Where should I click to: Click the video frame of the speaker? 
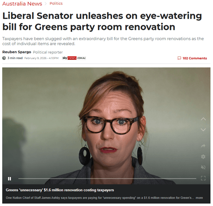[x=106, y=126]
